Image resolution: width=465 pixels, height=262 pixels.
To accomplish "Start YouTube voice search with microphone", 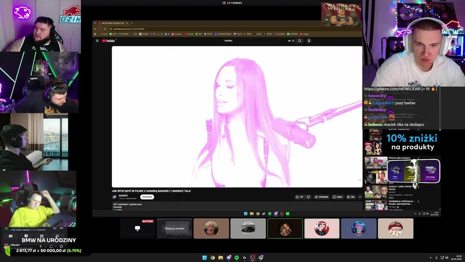I will click(309, 41).
